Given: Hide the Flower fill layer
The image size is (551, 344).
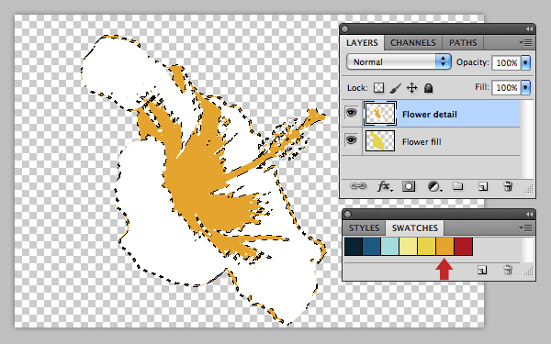Looking at the screenshot, I should pos(352,140).
